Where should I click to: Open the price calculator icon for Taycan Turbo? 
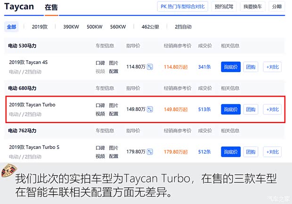[x=150, y=109]
